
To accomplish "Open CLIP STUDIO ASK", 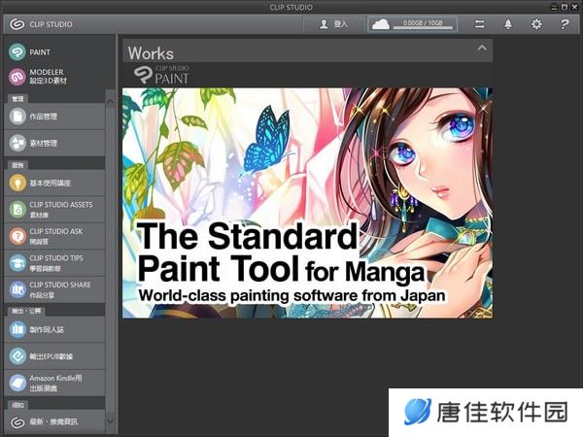I will coord(54,236).
